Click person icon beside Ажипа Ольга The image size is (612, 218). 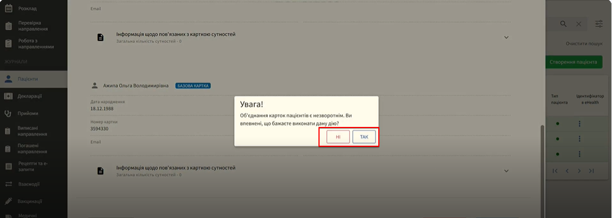point(94,86)
